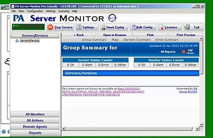Viewport: 213px width, 138px height.
Task: Click the Print button
Action: coord(150,35)
